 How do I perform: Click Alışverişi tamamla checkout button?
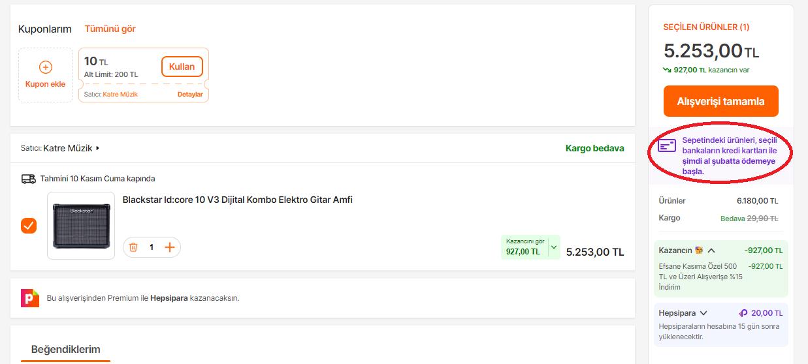(720, 101)
